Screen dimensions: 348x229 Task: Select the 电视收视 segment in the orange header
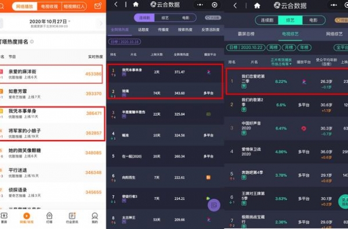(x=49, y=6)
